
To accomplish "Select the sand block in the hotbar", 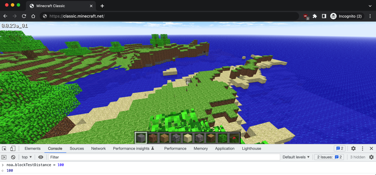I will pyautogui.click(x=188, y=138).
